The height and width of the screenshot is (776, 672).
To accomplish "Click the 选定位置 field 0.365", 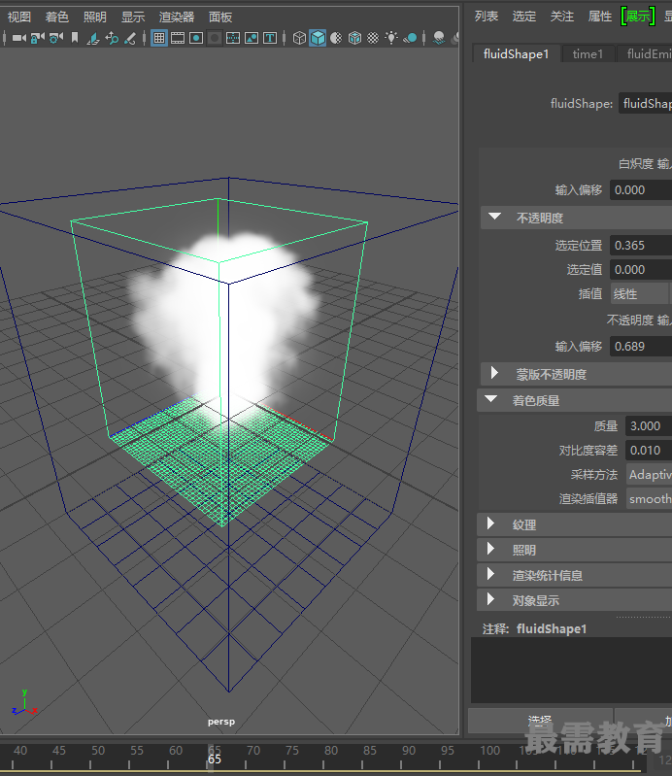I will pyautogui.click(x=641, y=246).
